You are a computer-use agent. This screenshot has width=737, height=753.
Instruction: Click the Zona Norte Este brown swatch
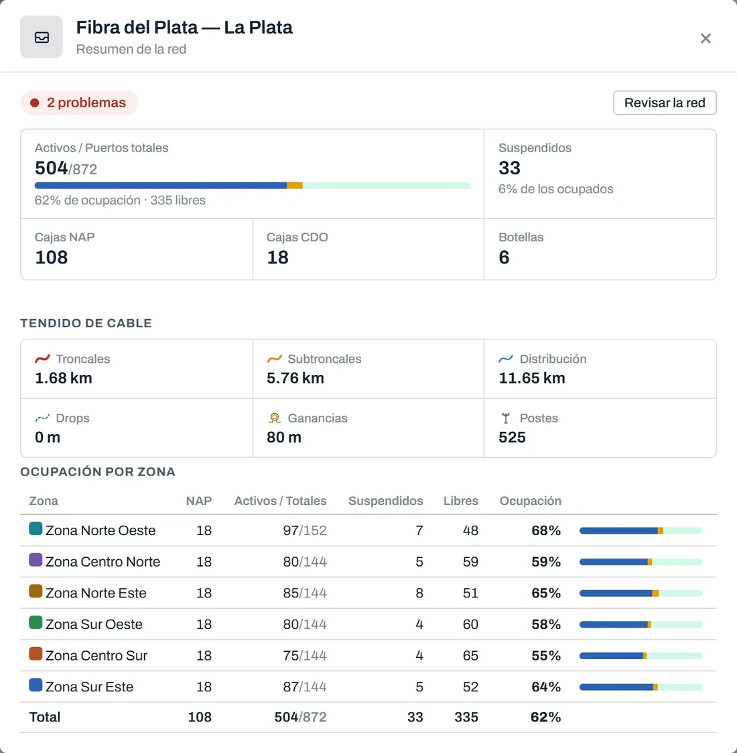(x=36, y=591)
